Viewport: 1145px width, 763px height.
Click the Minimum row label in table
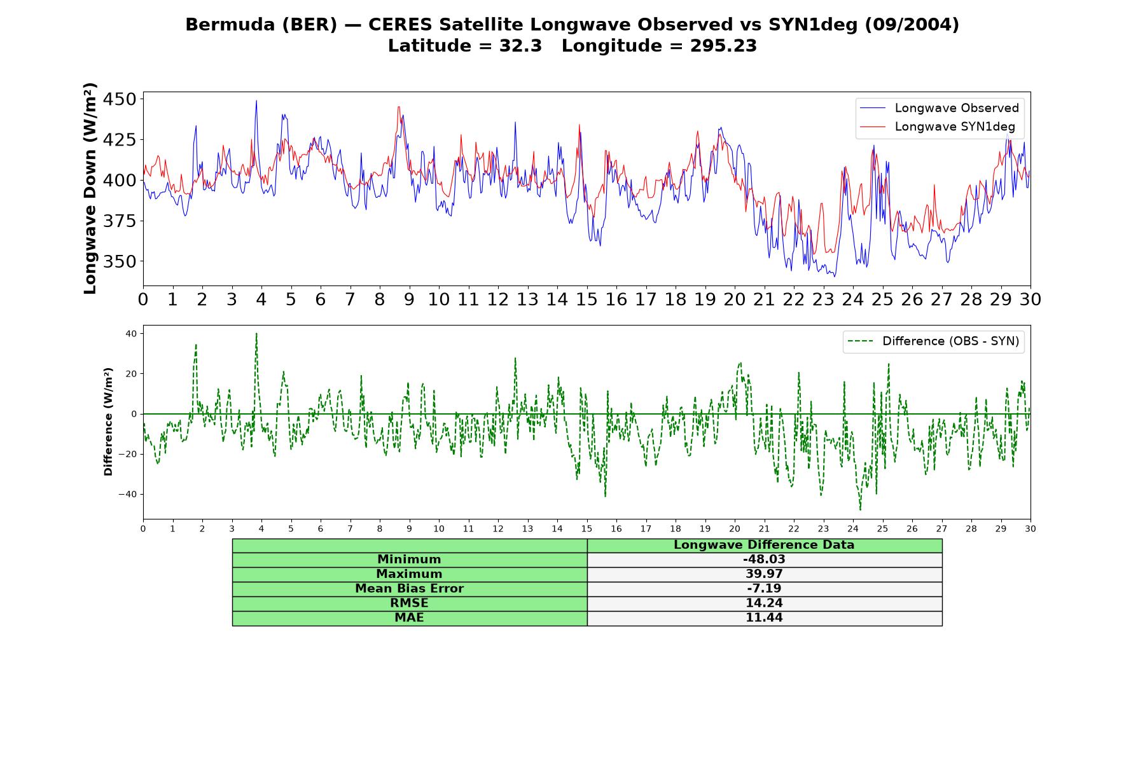point(409,560)
